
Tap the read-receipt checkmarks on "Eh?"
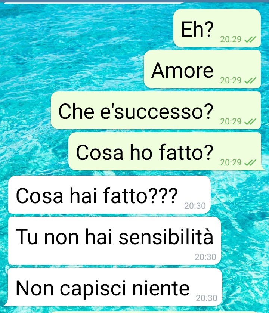250,40
